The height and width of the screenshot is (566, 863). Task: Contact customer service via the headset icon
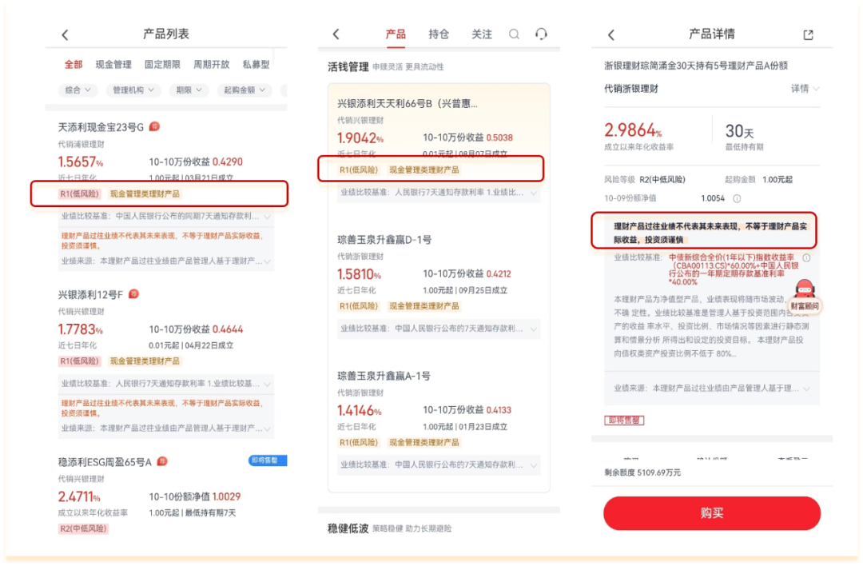coord(542,35)
